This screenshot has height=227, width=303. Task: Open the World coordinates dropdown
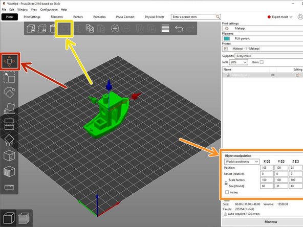tap(242, 162)
